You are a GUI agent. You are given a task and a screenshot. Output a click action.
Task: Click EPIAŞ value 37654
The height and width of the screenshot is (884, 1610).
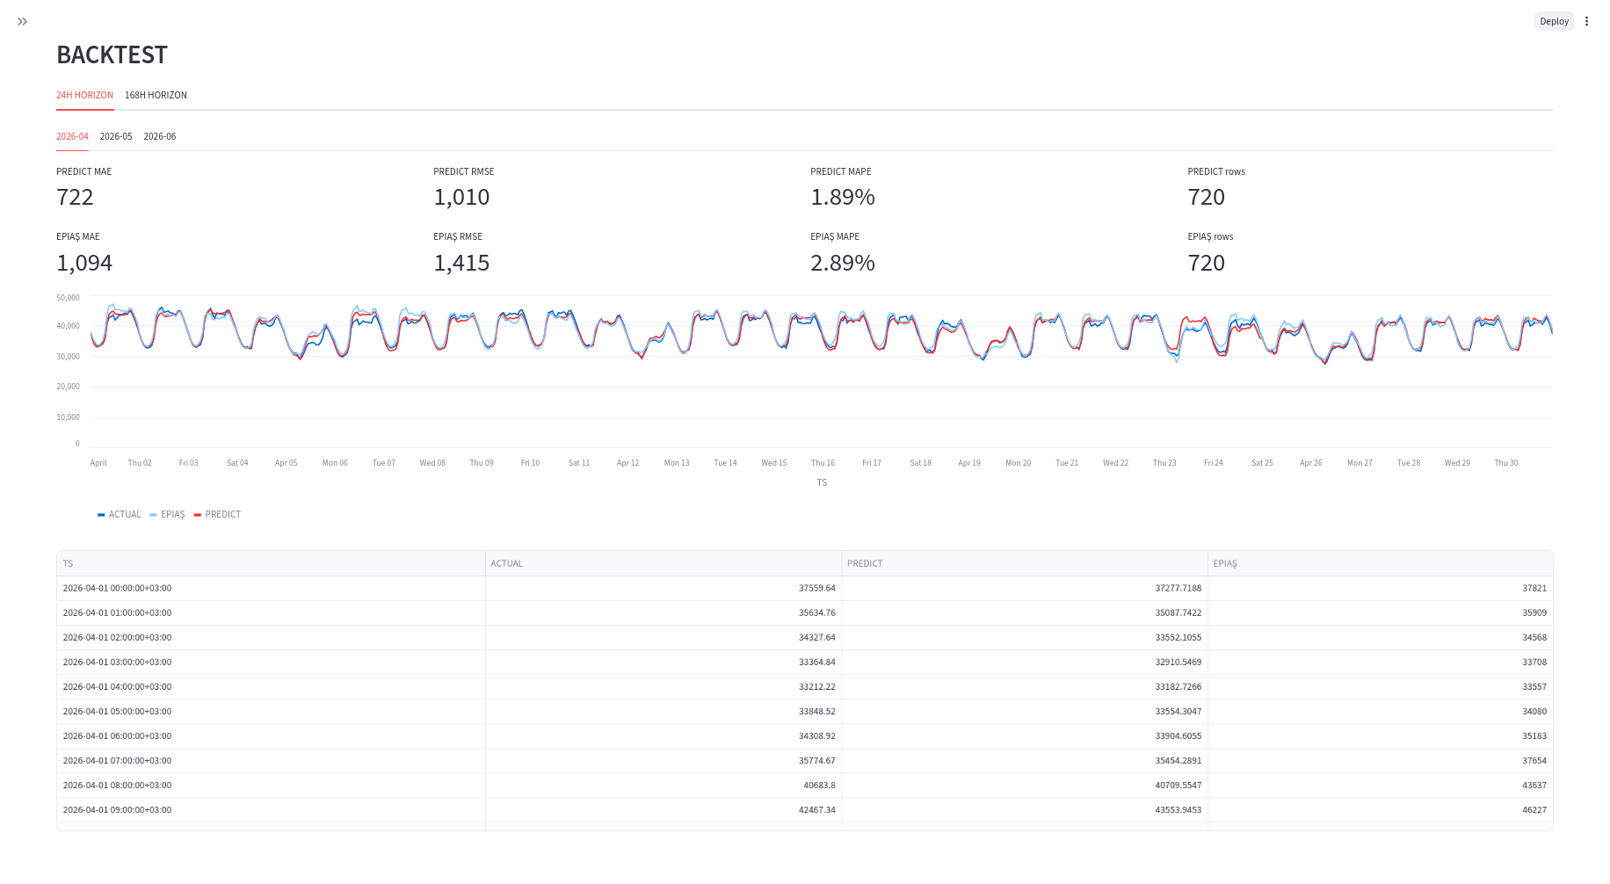(1380, 760)
